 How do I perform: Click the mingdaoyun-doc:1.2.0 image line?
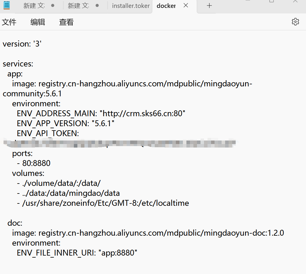(148, 233)
